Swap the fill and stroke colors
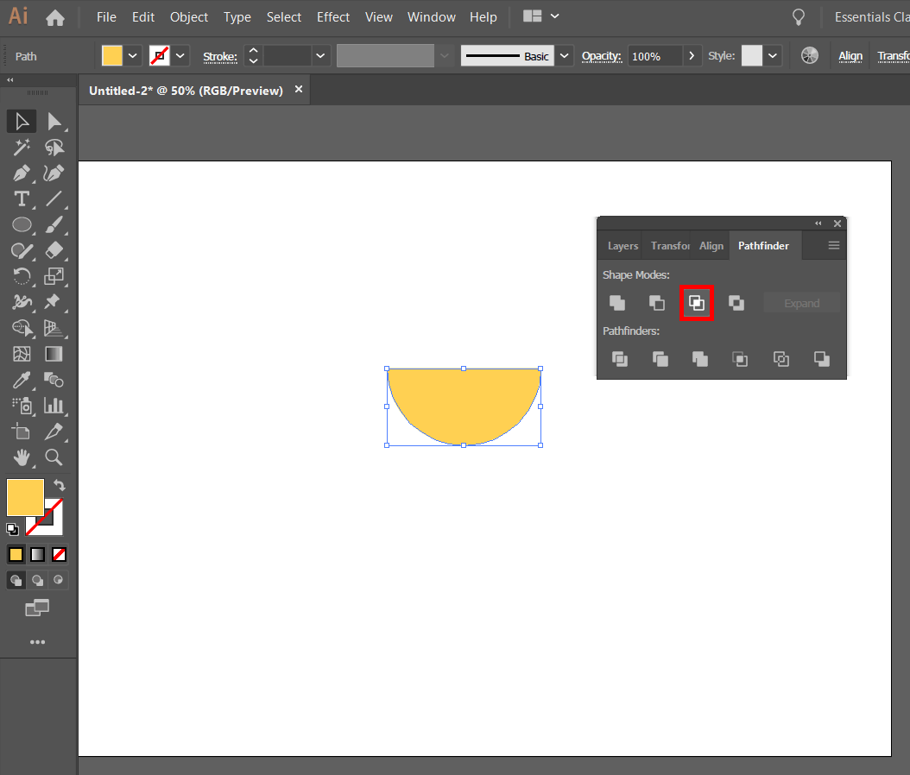The height and width of the screenshot is (775, 910). click(x=59, y=486)
